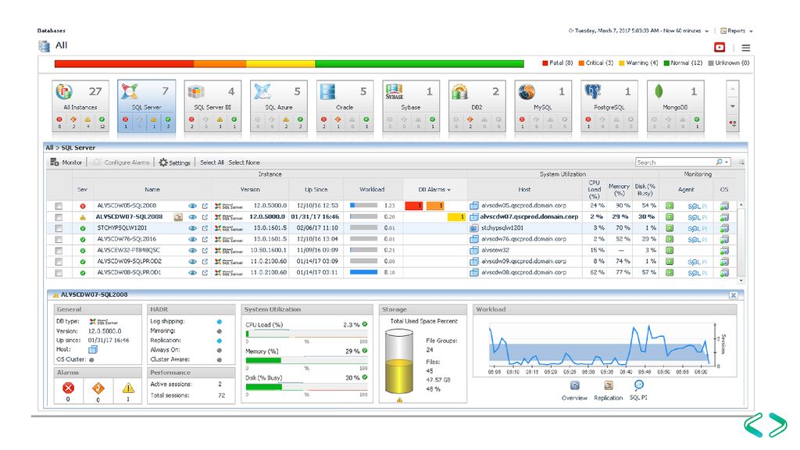Click the Host icon in the General panel

click(x=93, y=350)
